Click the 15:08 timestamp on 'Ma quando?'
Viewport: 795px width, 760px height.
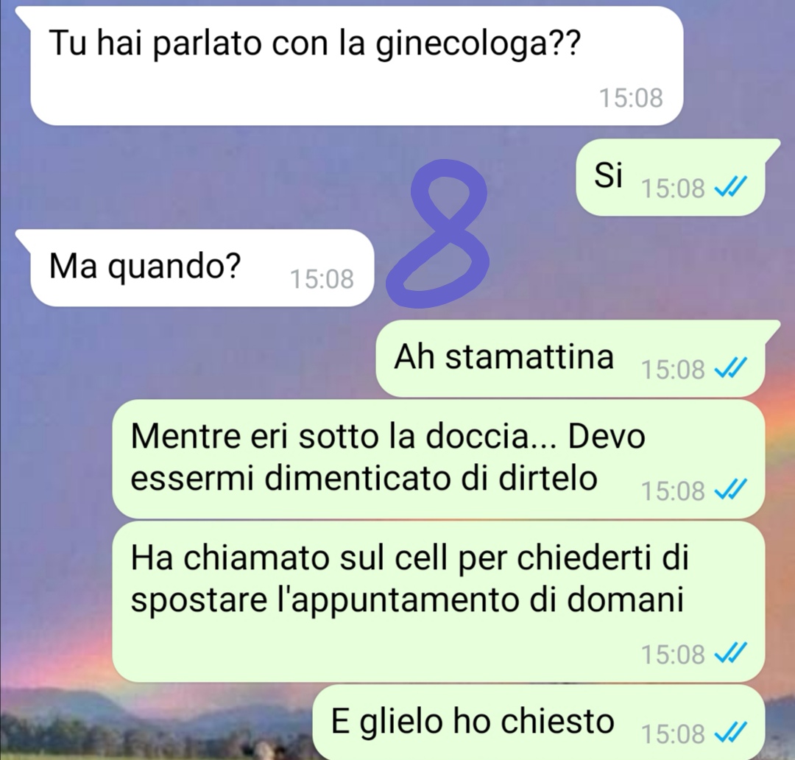point(322,279)
